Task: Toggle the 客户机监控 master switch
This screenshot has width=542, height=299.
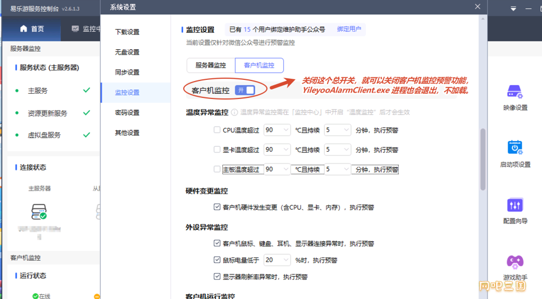Action: (x=245, y=90)
